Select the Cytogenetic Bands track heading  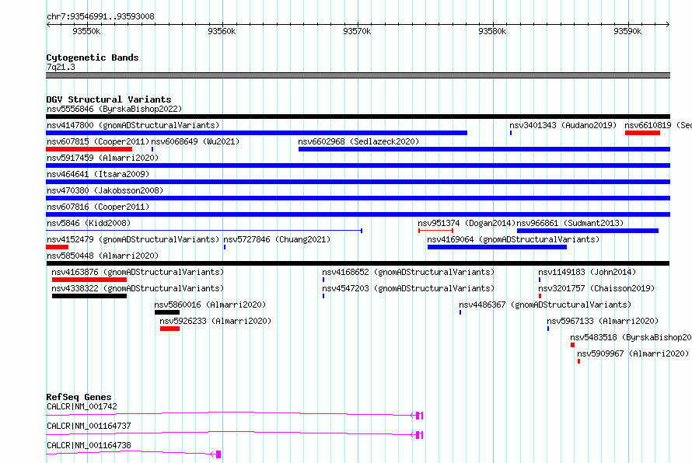93,57
